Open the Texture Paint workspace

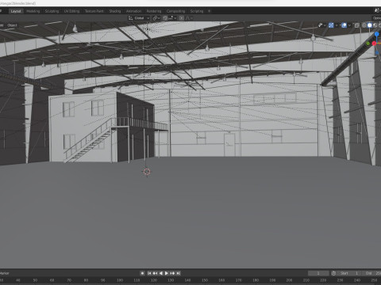click(94, 11)
